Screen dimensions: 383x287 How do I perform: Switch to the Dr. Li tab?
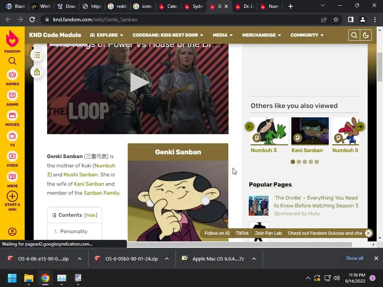(x=245, y=6)
